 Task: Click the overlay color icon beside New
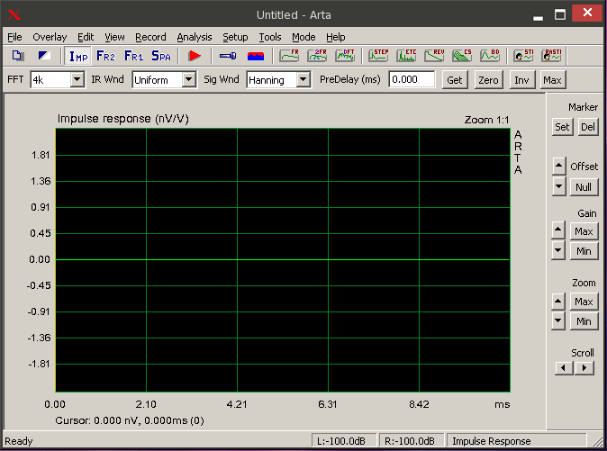tap(44, 56)
